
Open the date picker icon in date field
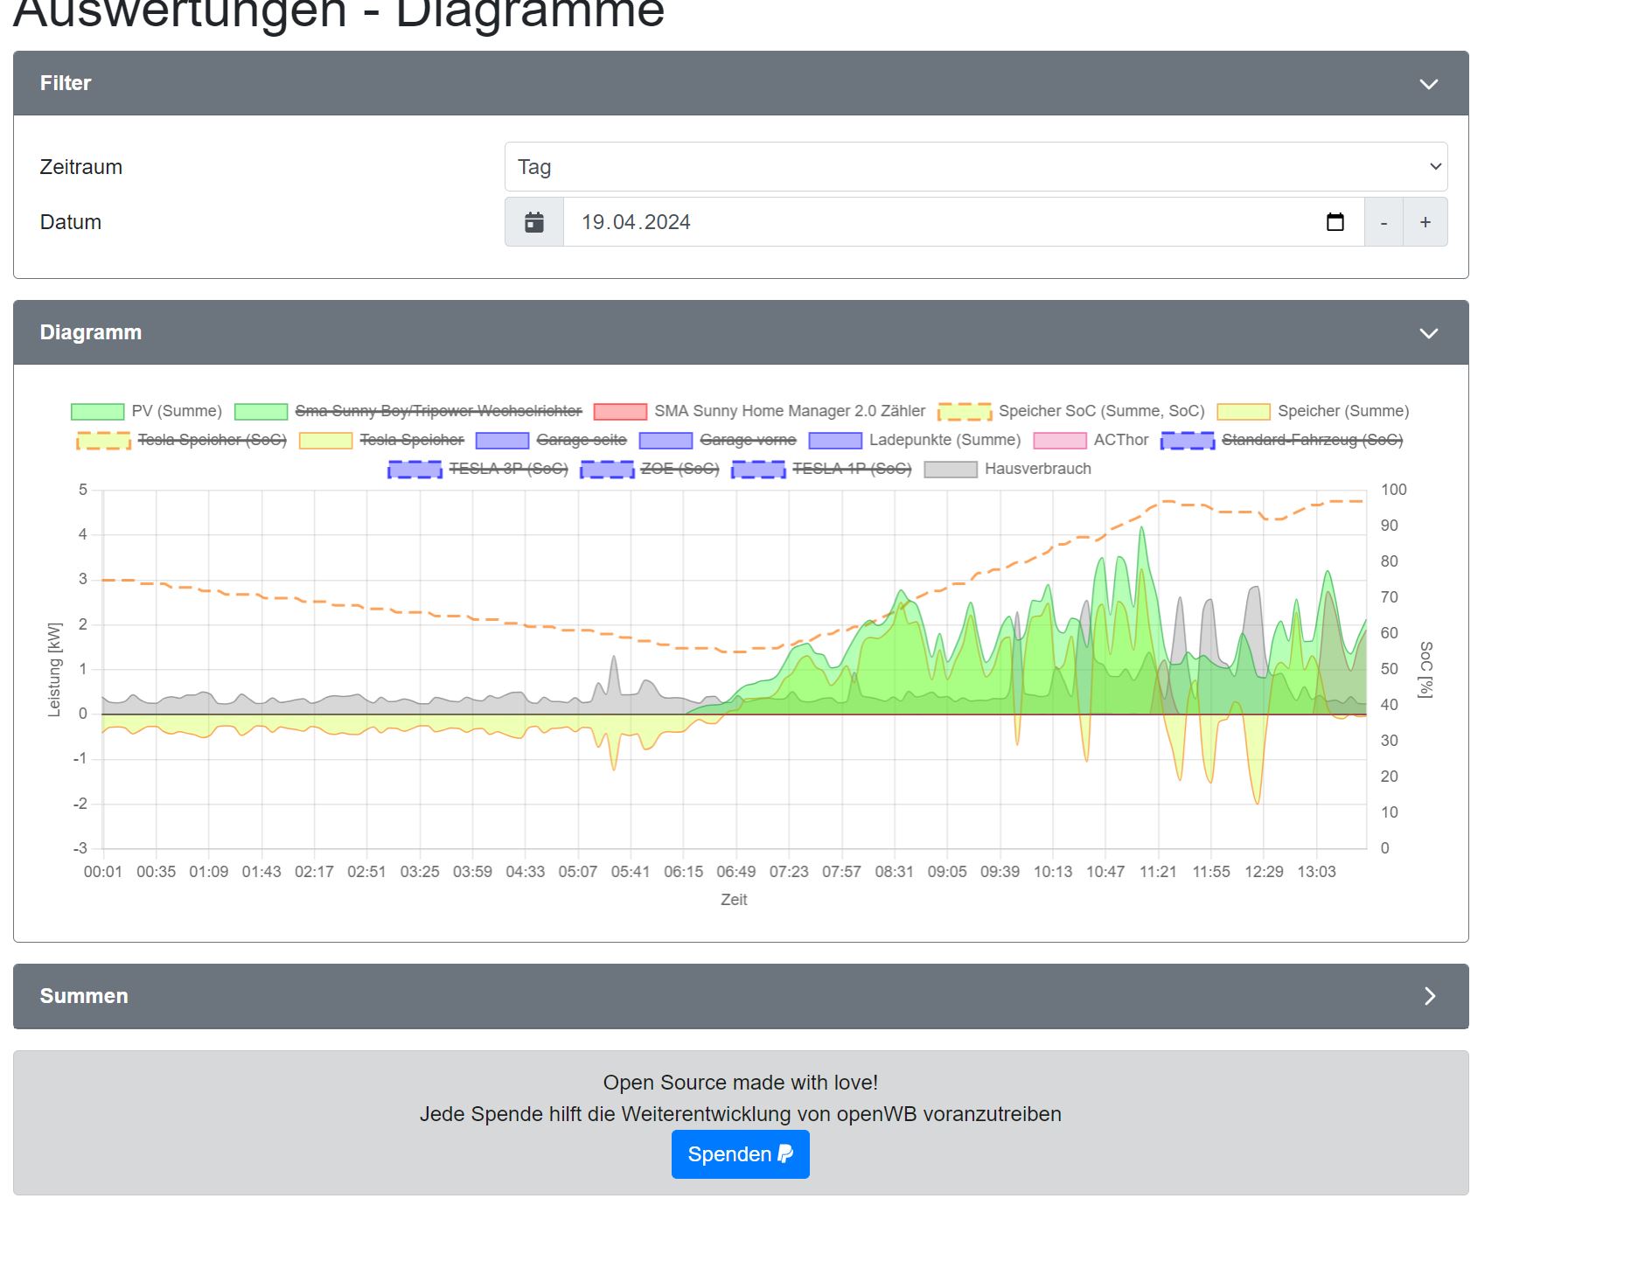pyautogui.click(x=1335, y=222)
